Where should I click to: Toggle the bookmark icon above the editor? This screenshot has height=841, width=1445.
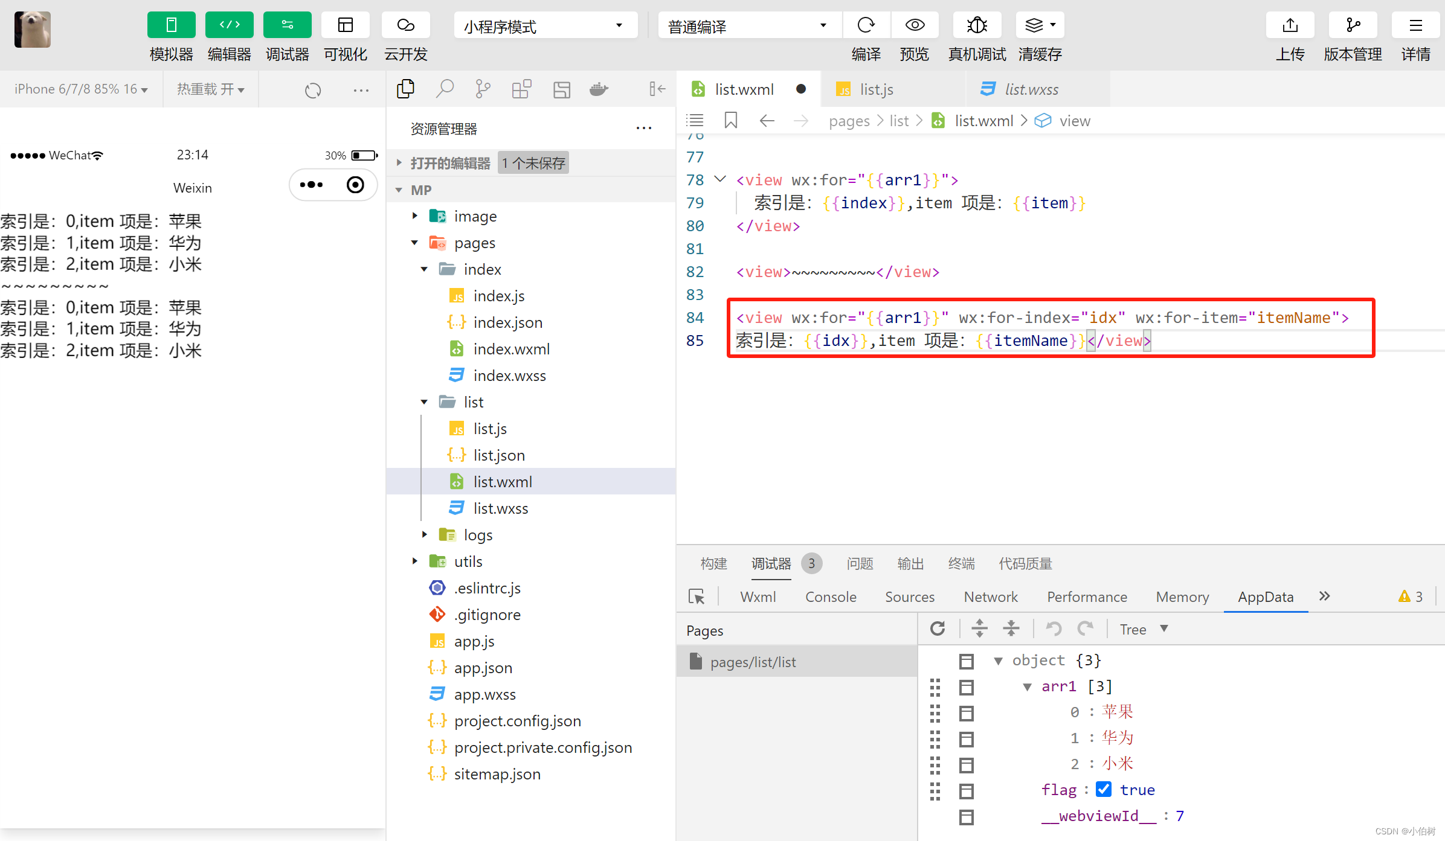tap(730, 120)
